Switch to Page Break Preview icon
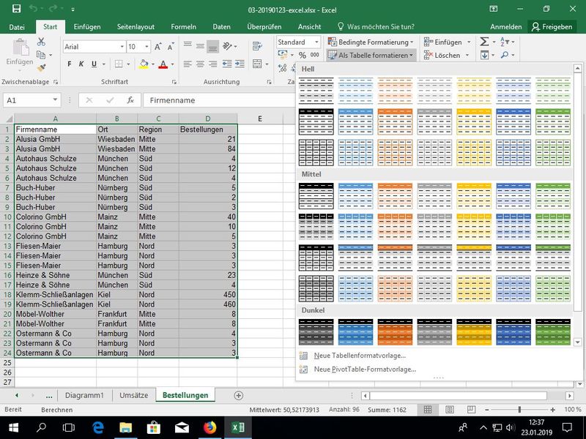Screen dimensions: 586x439 [472, 410]
